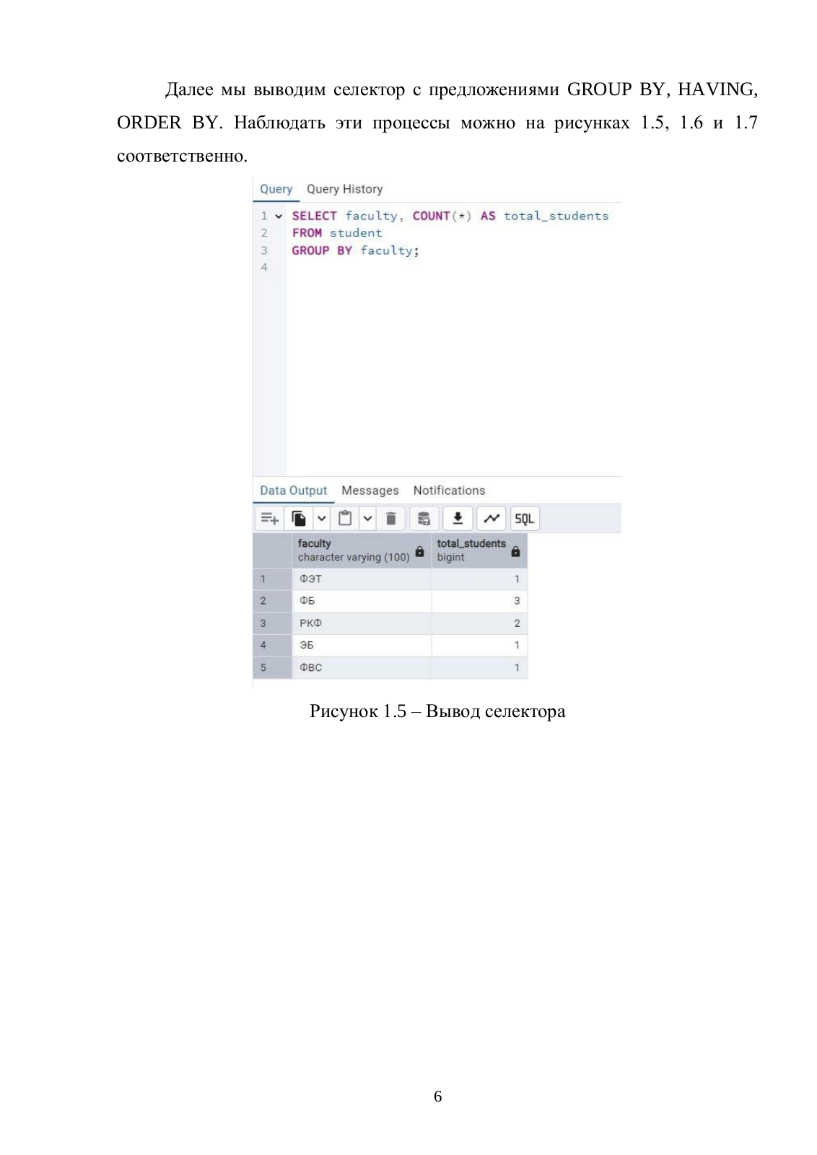817x1155 pixels.
Task: Click the Download results icon
Action: coord(458,519)
